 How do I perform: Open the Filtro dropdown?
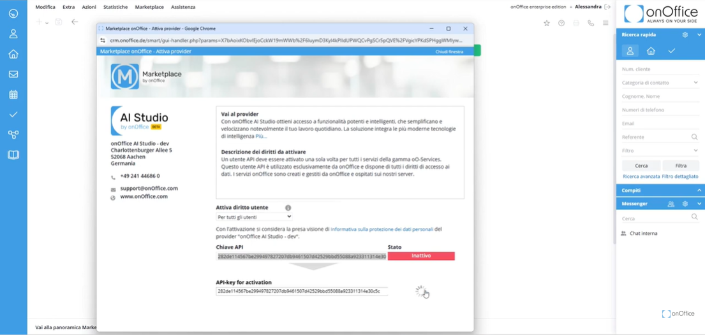[x=660, y=150]
